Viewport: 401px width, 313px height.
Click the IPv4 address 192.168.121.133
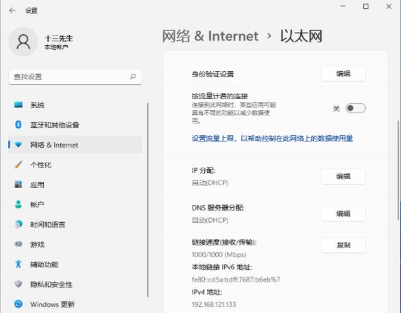pos(214,304)
